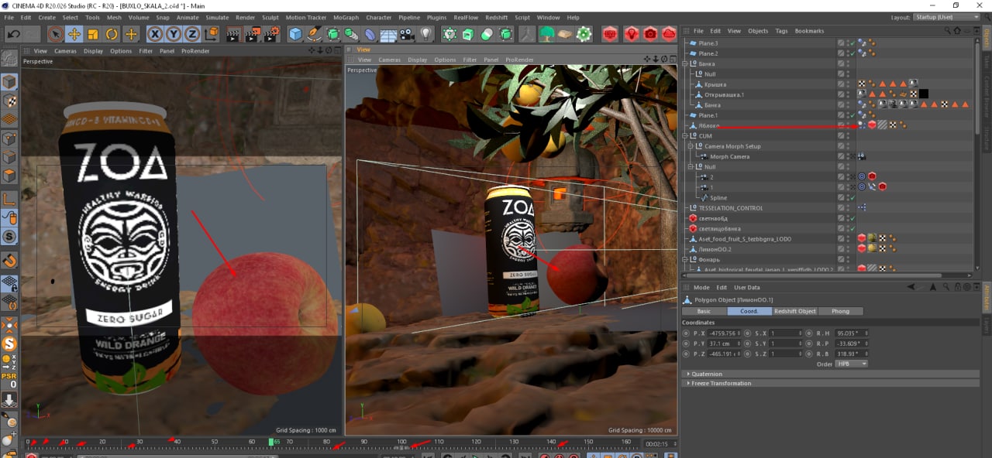Select the Live Selection tool

click(x=55, y=34)
